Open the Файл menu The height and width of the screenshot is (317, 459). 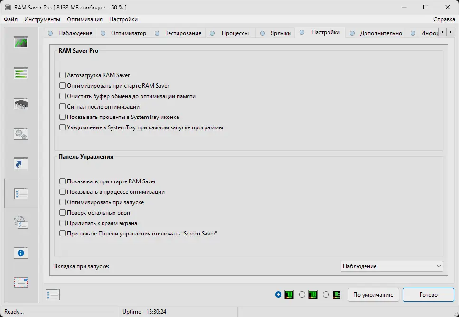[x=10, y=19]
